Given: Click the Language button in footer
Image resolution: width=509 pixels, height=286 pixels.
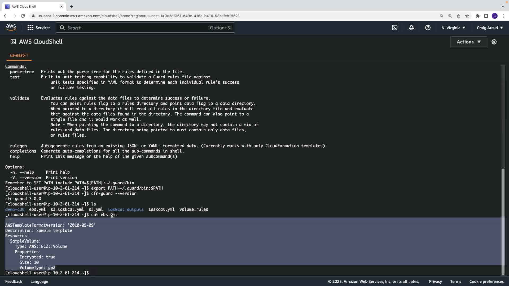Looking at the screenshot, I should (x=39, y=281).
